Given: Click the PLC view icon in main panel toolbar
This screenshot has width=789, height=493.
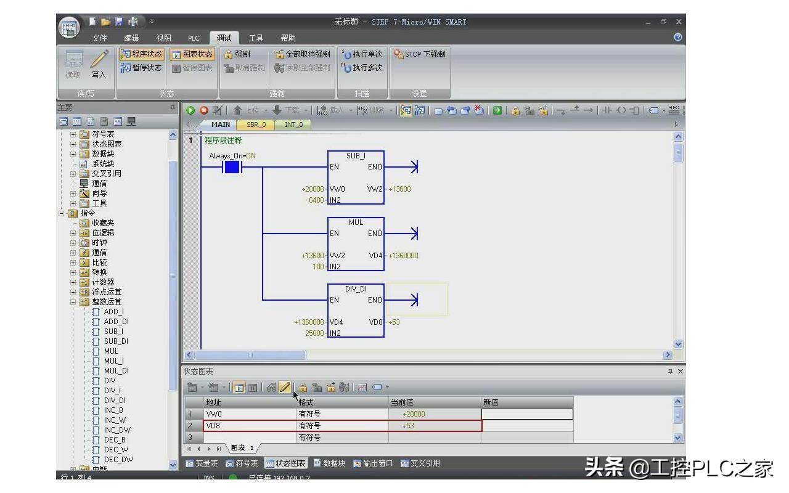Looking at the screenshot, I should tap(131, 121).
